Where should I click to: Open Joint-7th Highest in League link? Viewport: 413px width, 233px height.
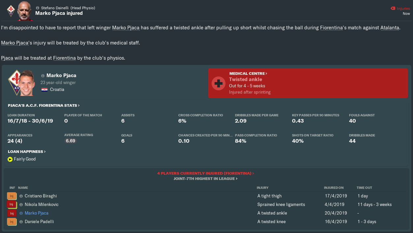206,179
